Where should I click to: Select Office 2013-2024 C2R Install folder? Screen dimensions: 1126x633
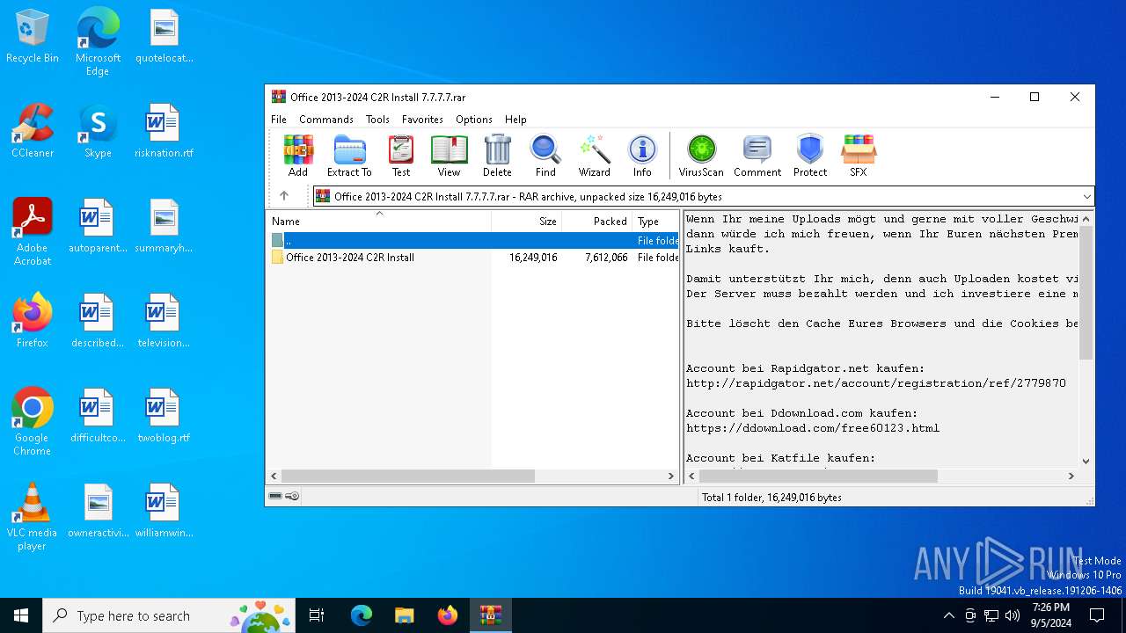click(x=349, y=258)
